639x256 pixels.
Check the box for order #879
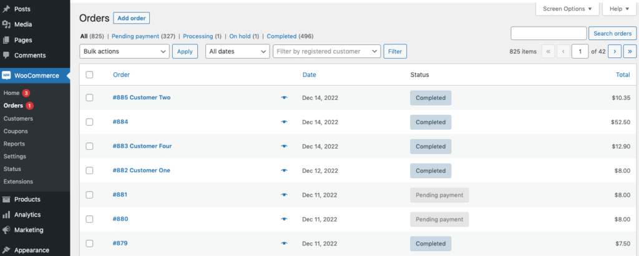tap(90, 244)
